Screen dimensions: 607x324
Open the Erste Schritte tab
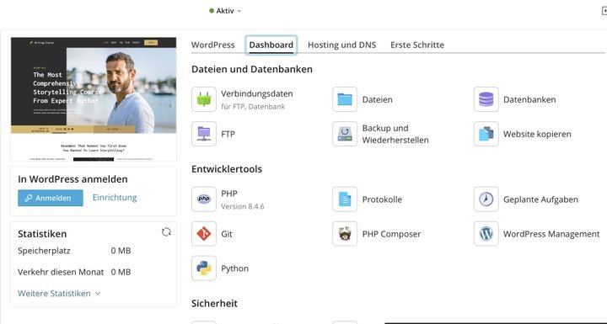point(417,45)
